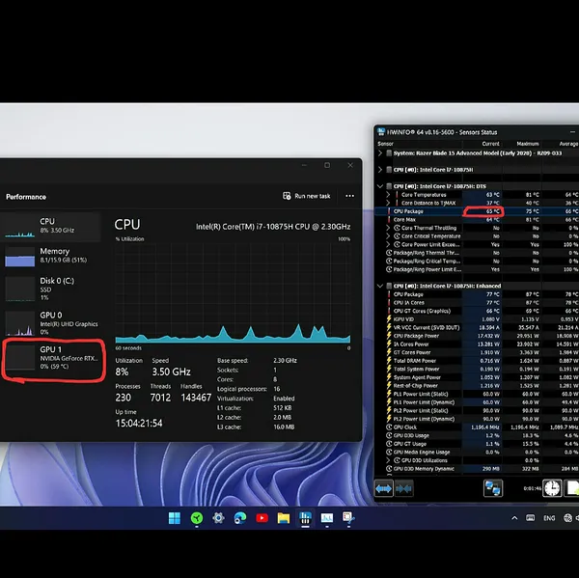Expand Core Thermal Throttling row
Image resolution: width=579 pixels, height=578 pixels.
click(388, 228)
